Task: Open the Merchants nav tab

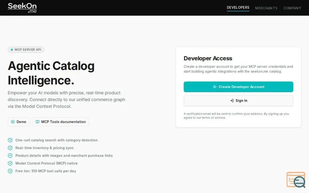Action: click(266, 8)
